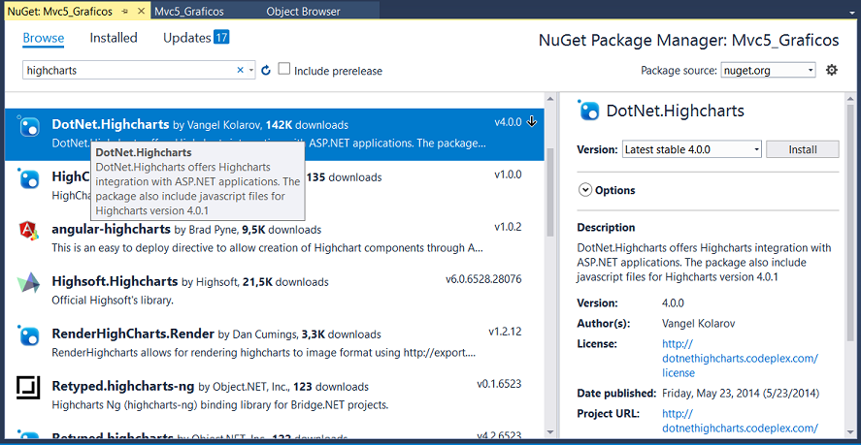
Task: Click the DotNet.Highcharts package icon in list
Action: (28, 127)
